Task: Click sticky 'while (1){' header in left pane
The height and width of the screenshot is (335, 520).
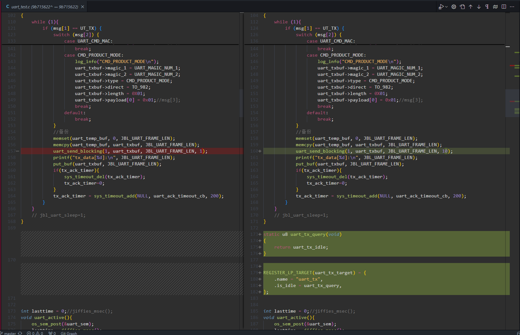Action: (45, 22)
